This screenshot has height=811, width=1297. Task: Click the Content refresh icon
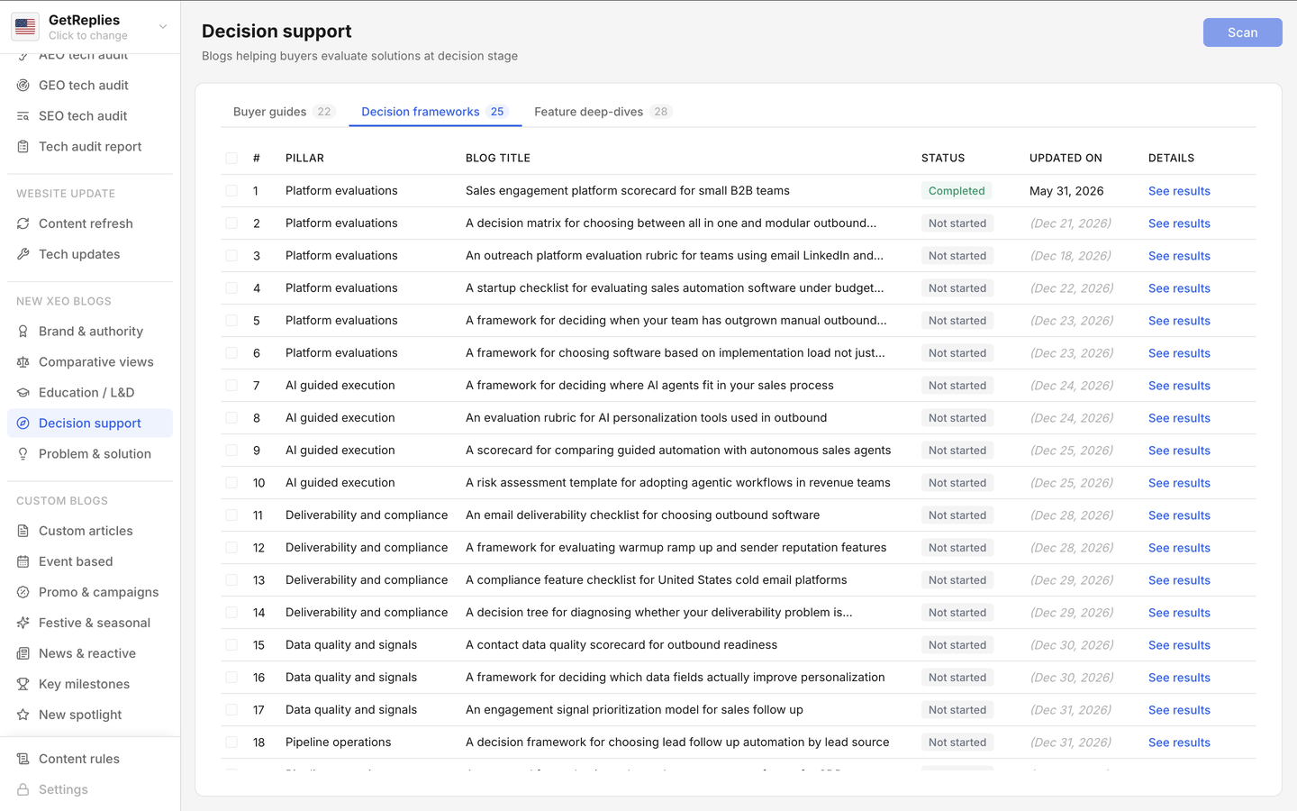23,223
